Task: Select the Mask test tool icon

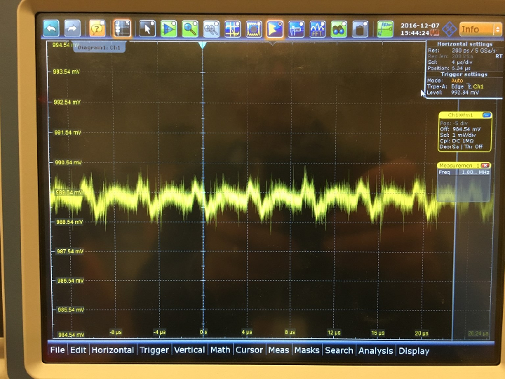Action: (x=254, y=29)
